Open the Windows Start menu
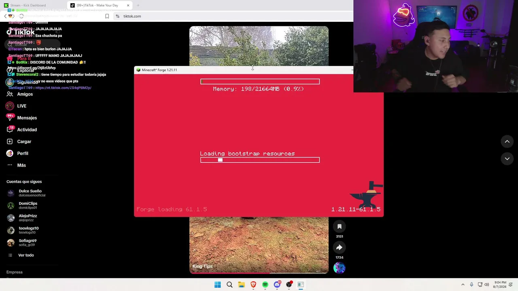The image size is (518, 291). (x=217, y=285)
